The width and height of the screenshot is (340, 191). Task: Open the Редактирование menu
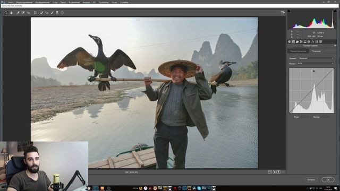coord(24,2)
